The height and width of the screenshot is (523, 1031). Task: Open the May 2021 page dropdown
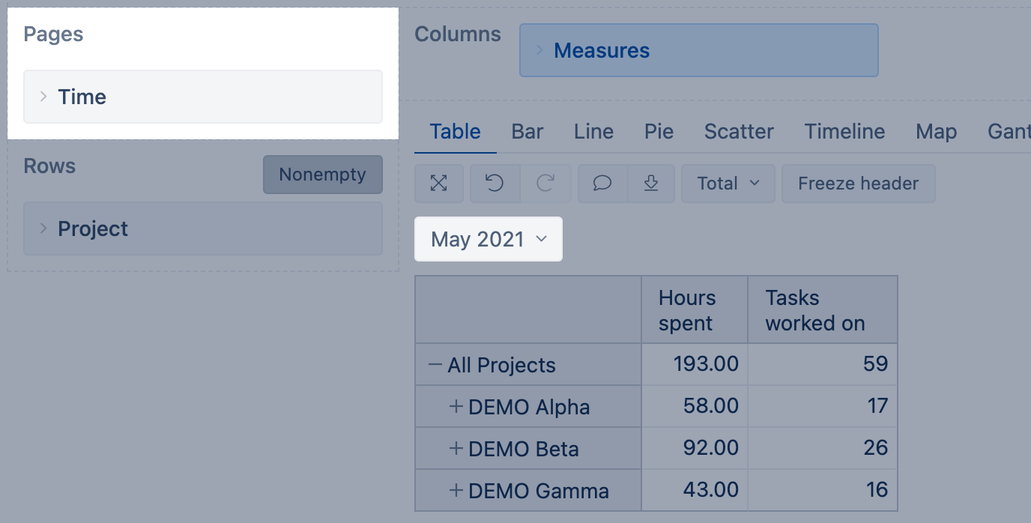pyautogui.click(x=489, y=239)
